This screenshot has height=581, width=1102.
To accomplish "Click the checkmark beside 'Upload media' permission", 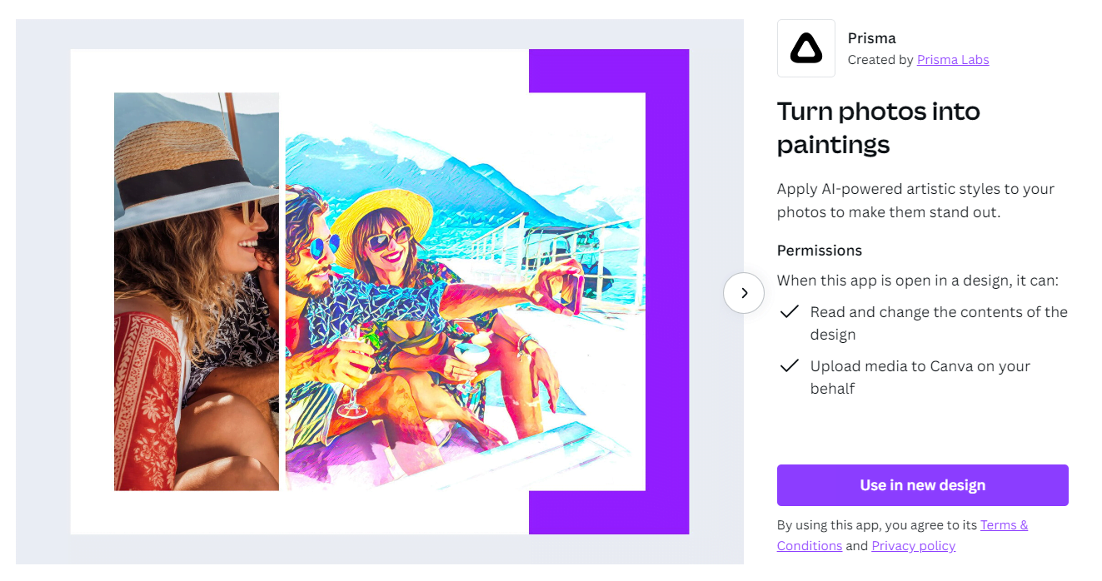I will (x=788, y=366).
